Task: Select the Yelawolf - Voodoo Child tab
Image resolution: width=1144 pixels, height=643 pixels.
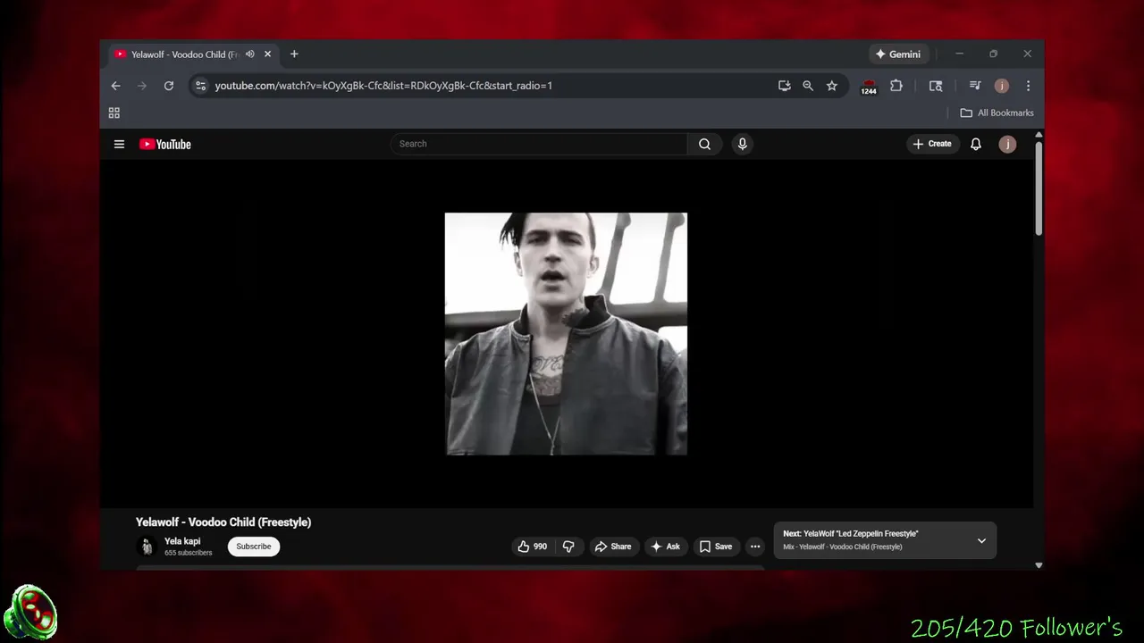Action: (x=184, y=54)
